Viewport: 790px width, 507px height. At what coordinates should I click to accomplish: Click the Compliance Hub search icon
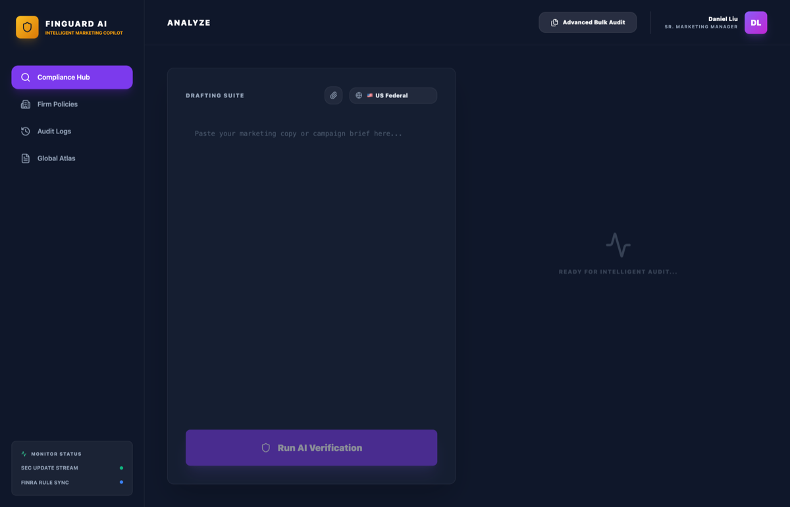tap(26, 77)
